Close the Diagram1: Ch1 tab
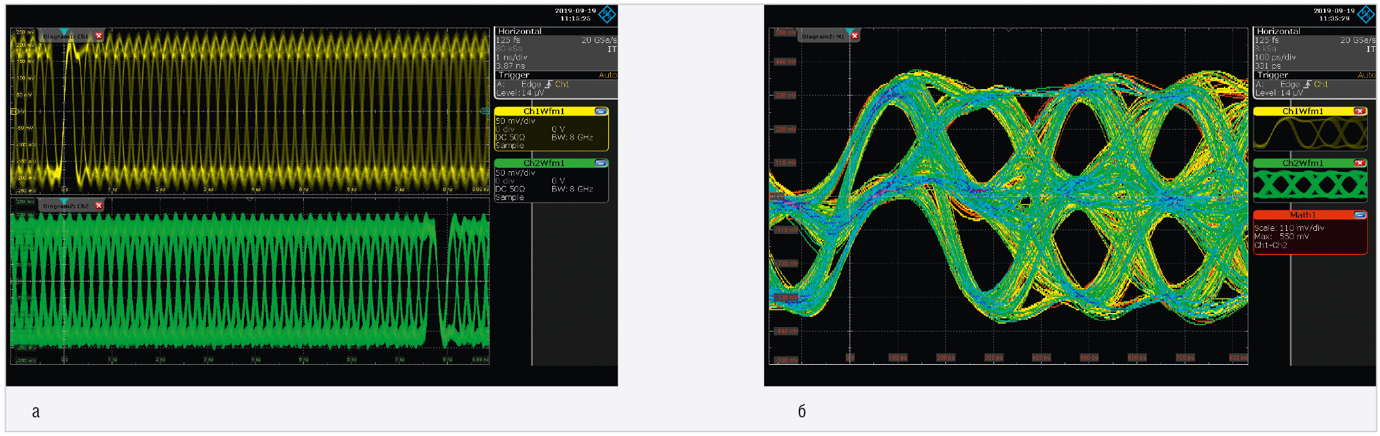The width and height of the screenshot is (1380, 436). 99,36
